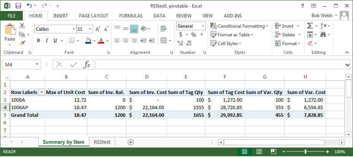Toggle Top Align alignment
353x157 pixels.
tap(117, 28)
